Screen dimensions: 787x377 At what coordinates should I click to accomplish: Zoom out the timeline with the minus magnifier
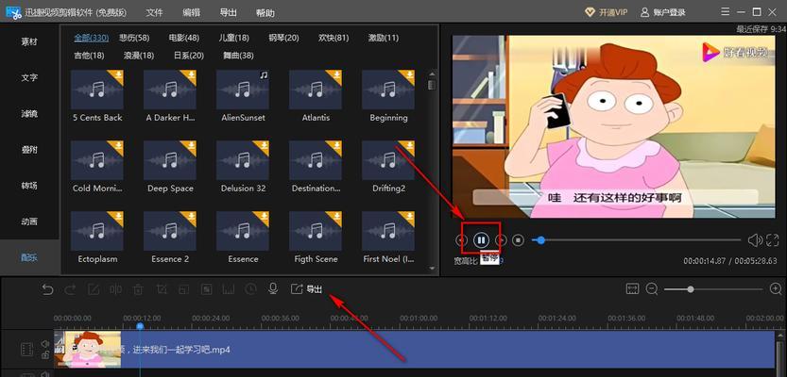pyautogui.click(x=652, y=289)
